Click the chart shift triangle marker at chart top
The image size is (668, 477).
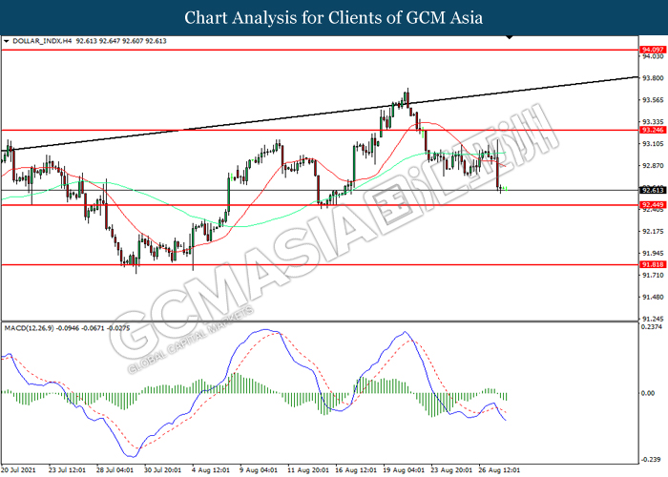(510, 37)
